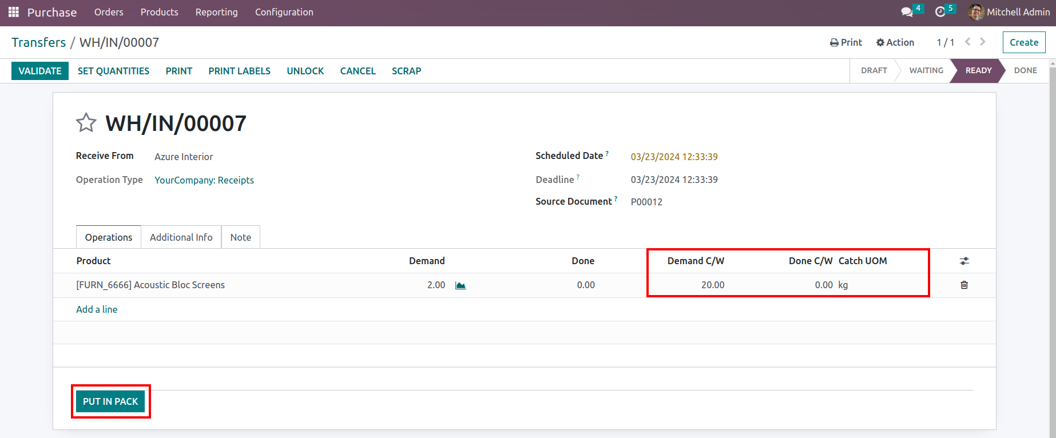Click the Create button
The height and width of the screenshot is (438, 1056).
pyautogui.click(x=1024, y=42)
